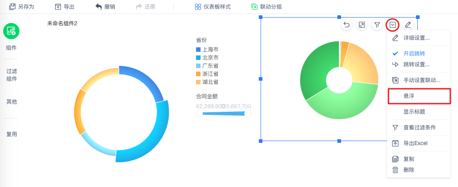Click the 省份 legend heading
This screenshot has width=458, height=187.
[x=201, y=40]
